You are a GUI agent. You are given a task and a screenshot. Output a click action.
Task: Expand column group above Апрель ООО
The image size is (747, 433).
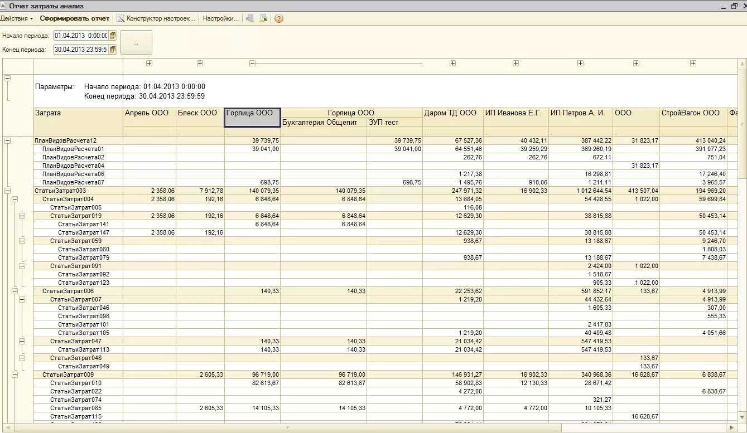(x=149, y=64)
